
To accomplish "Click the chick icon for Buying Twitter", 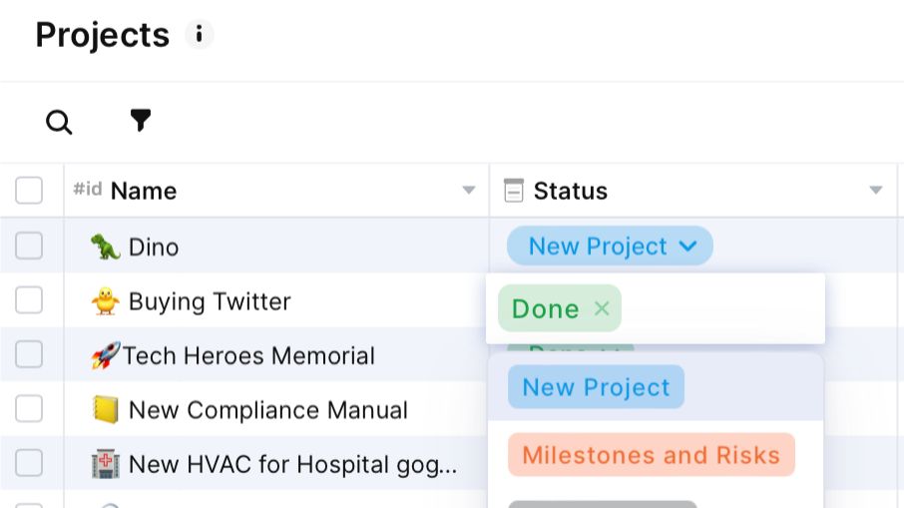I will coord(105,301).
